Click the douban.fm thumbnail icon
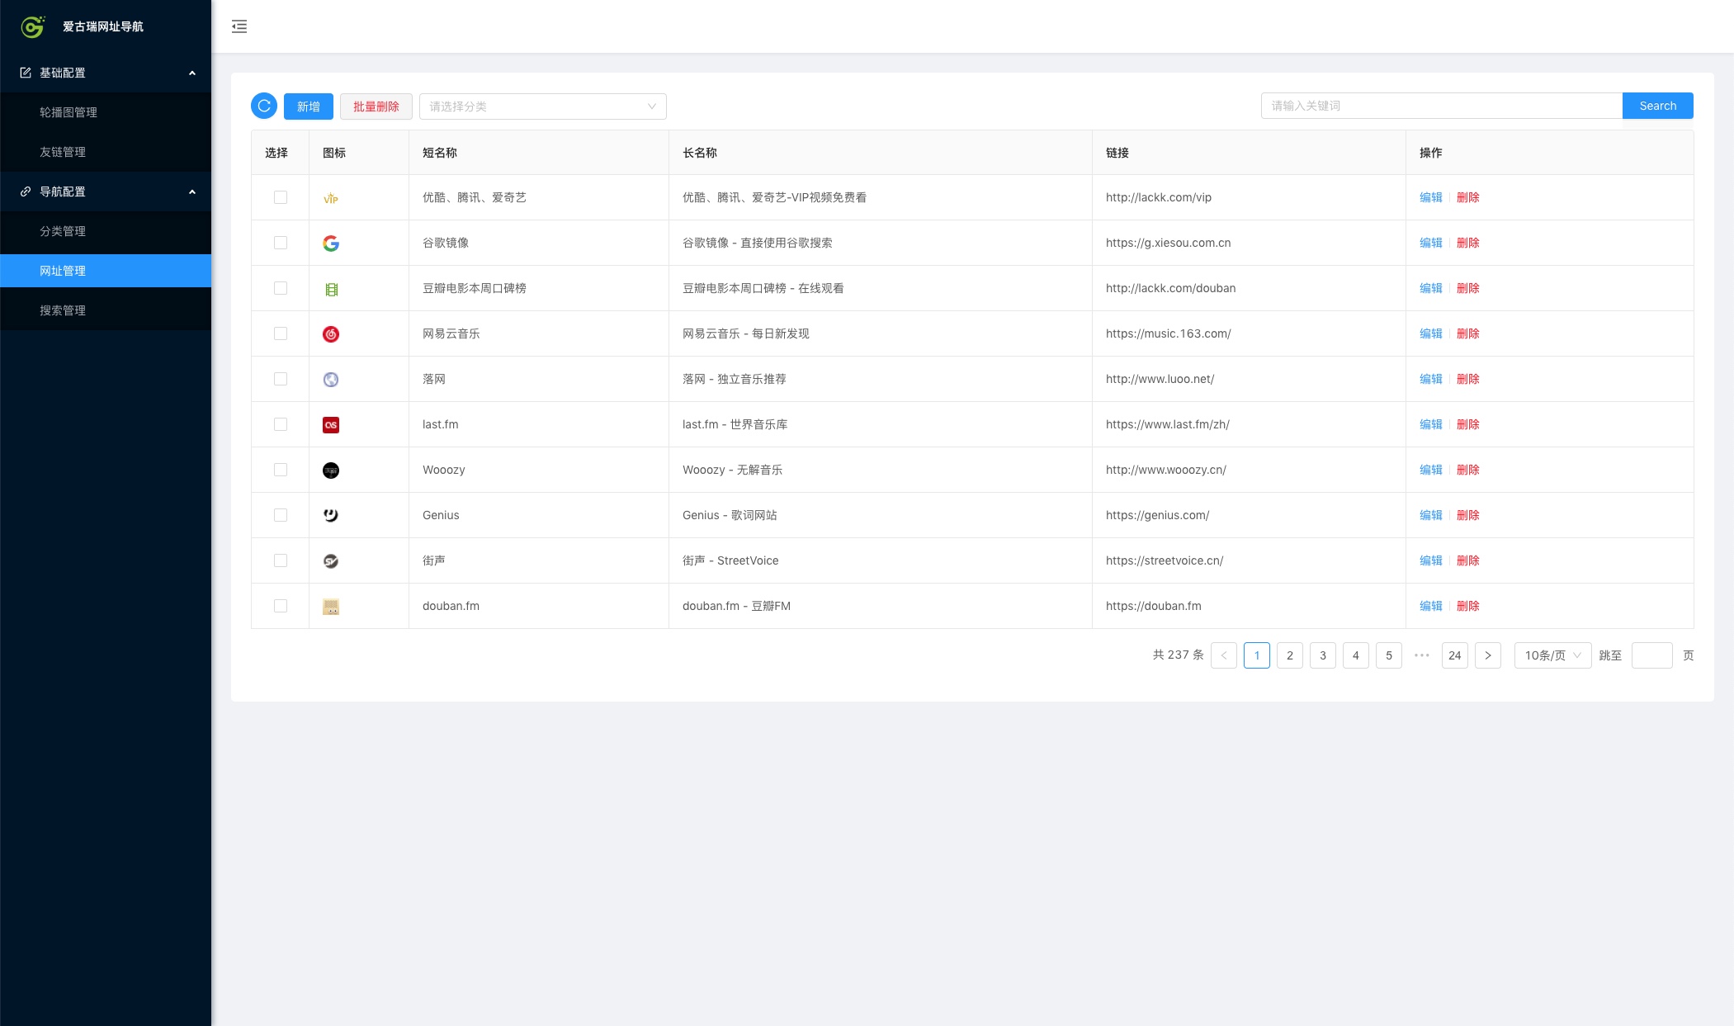 [331, 607]
